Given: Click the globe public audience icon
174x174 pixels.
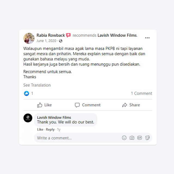Looking at the screenshot, I should coord(61,41).
